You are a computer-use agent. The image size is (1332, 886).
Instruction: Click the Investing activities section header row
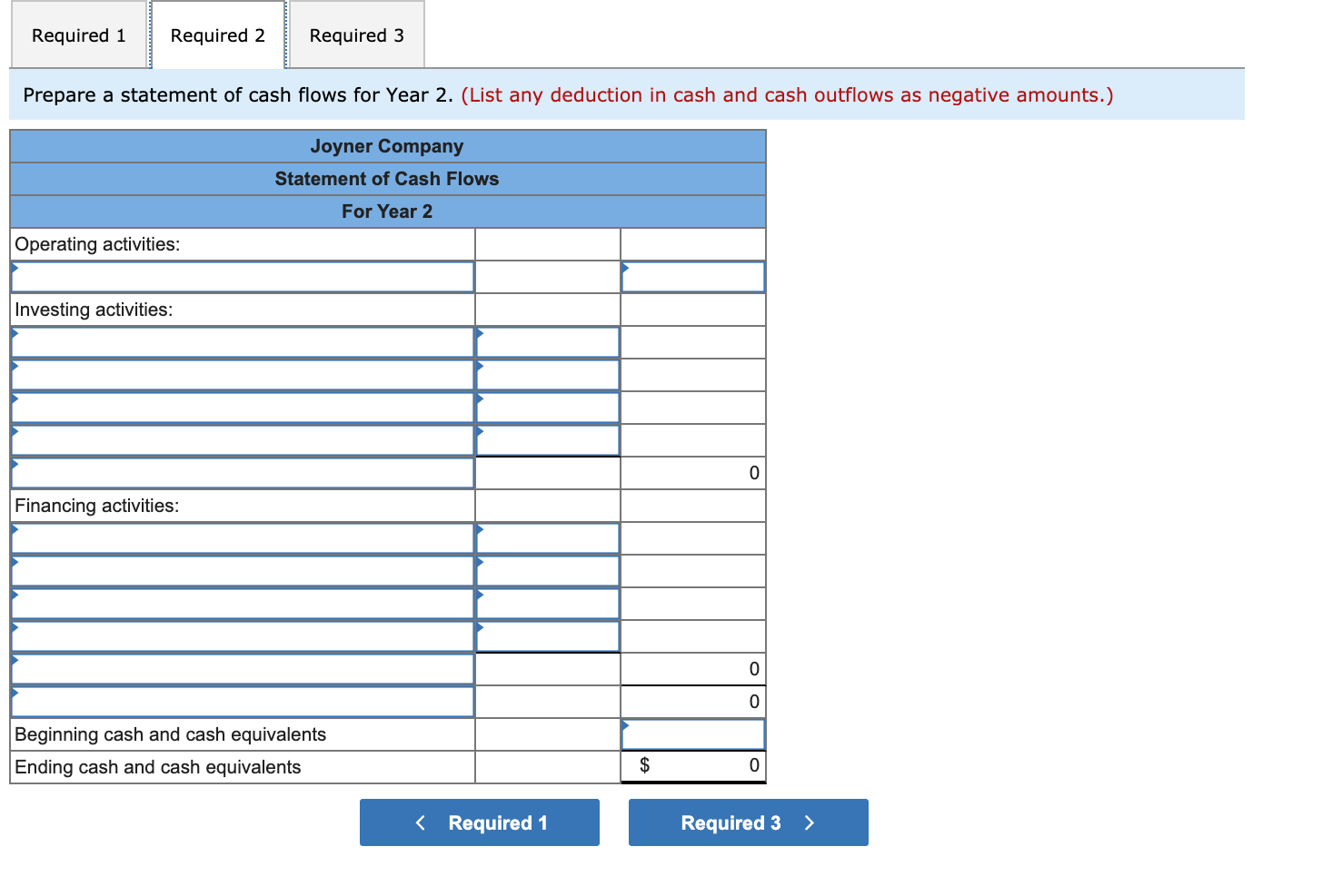coord(242,310)
